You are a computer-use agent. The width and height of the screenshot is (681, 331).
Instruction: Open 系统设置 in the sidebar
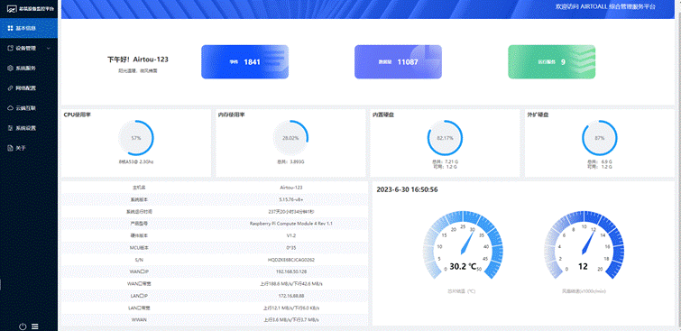click(29, 128)
